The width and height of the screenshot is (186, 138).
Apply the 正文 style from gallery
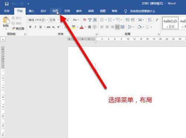(x=170, y=23)
